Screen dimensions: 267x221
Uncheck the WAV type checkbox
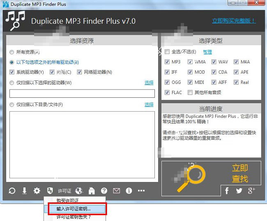click(x=214, y=62)
